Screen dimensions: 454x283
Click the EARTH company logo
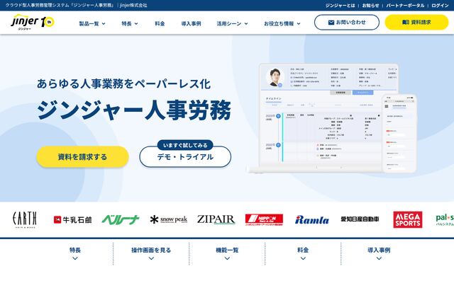[25, 220]
